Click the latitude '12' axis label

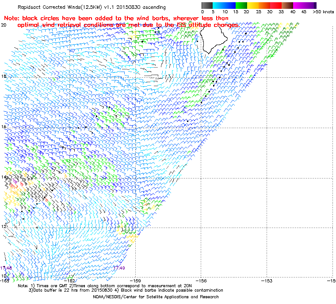pos(4,226)
